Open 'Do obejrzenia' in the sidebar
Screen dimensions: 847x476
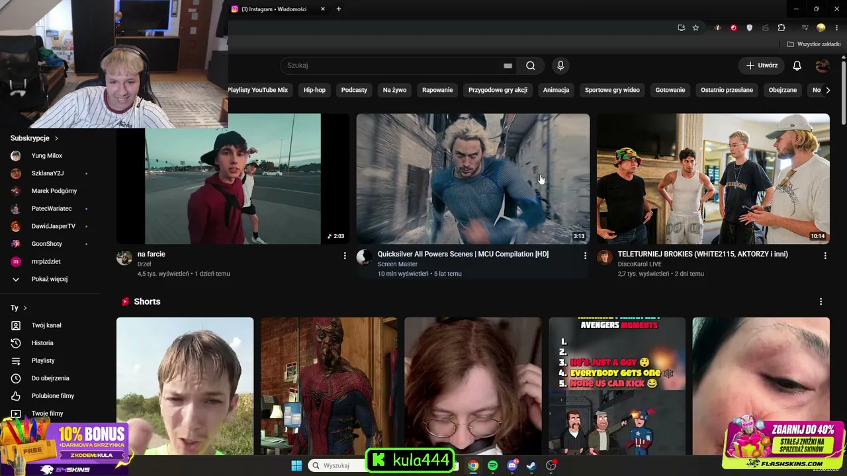[x=50, y=378]
